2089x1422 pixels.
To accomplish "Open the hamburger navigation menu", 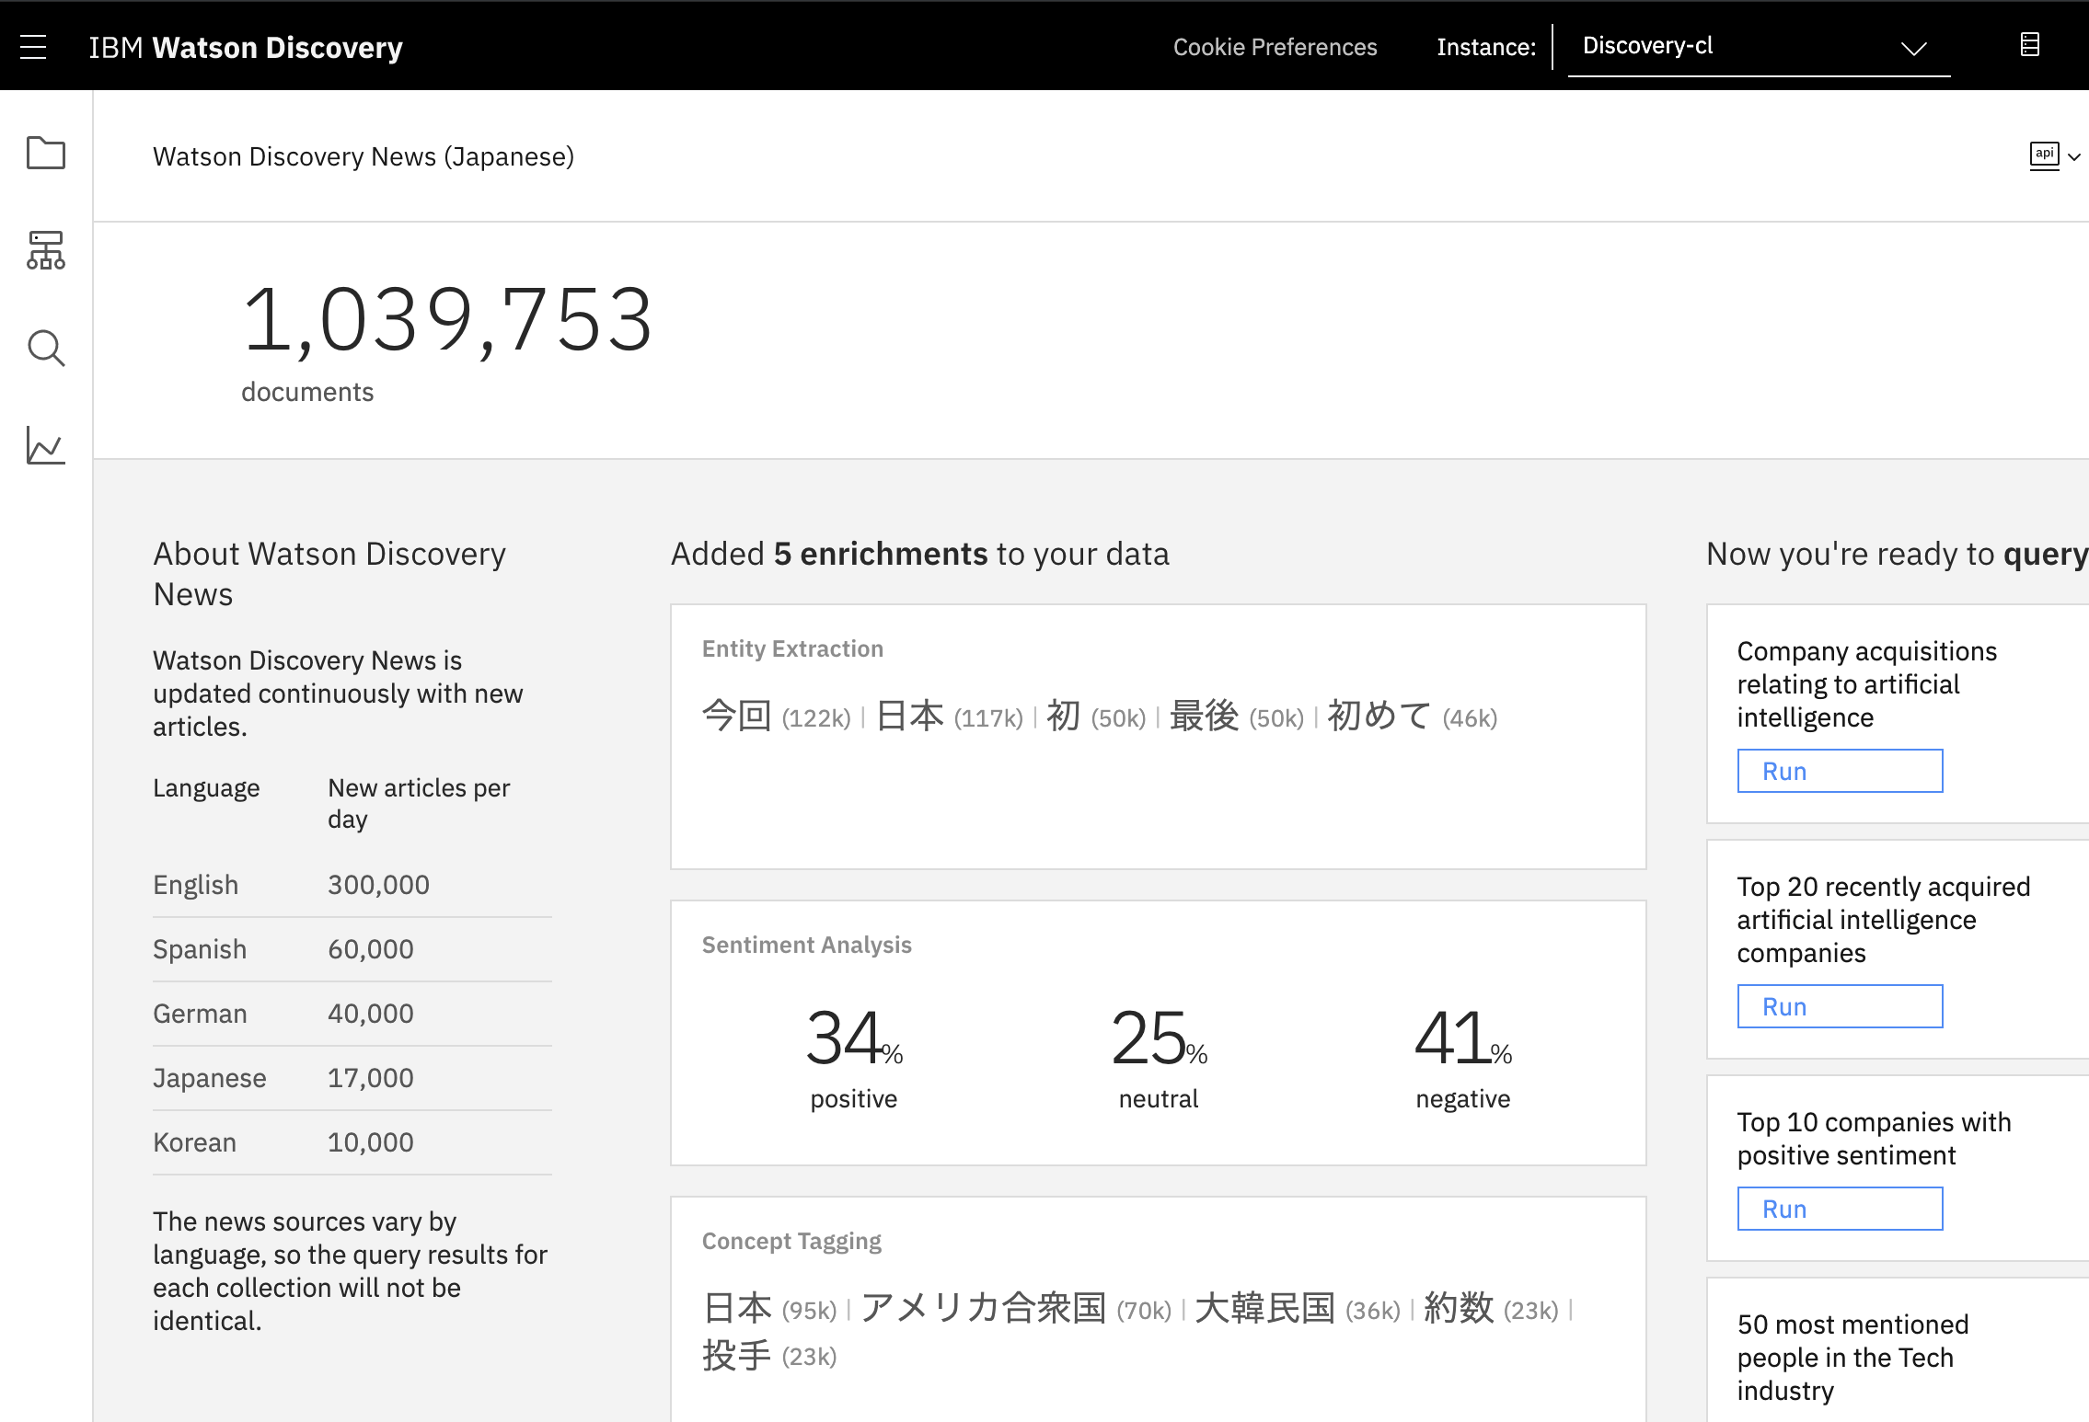I will coord(33,47).
